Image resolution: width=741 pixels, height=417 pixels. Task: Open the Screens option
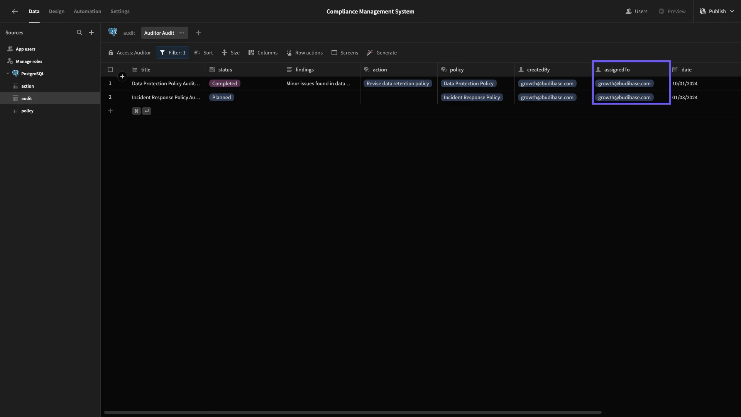tap(345, 53)
